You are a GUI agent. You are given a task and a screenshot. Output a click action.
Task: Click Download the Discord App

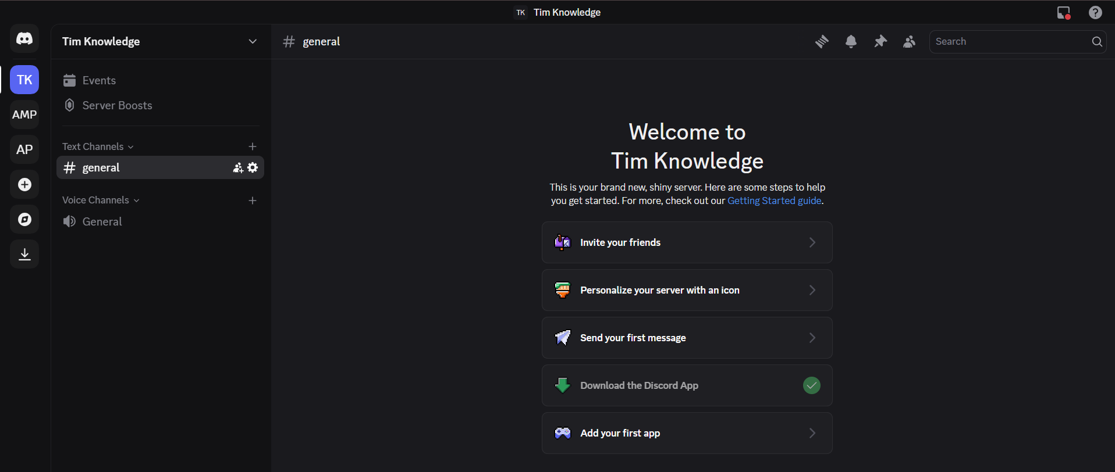pos(687,385)
